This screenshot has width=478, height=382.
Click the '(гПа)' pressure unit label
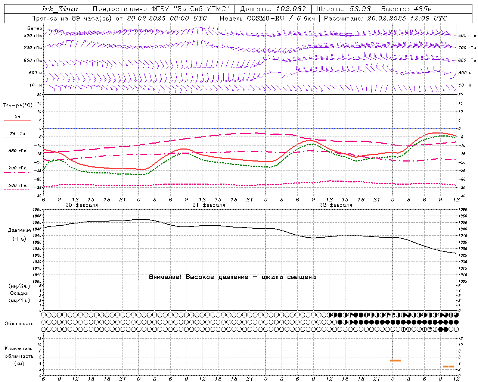[19, 239]
